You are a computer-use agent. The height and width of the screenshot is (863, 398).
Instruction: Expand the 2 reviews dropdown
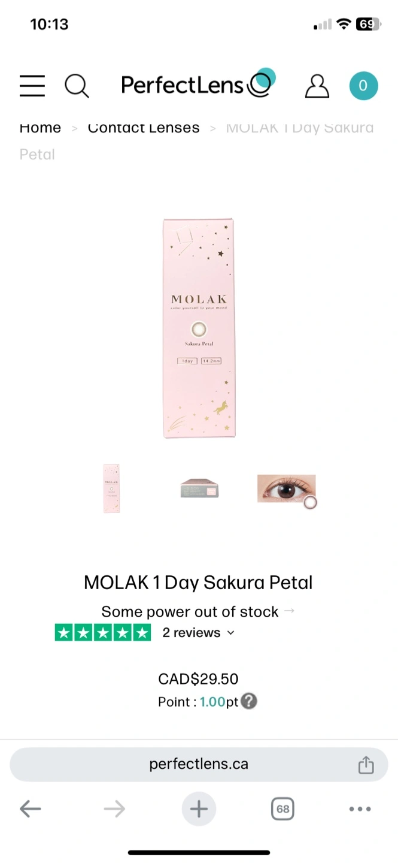tap(199, 633)
